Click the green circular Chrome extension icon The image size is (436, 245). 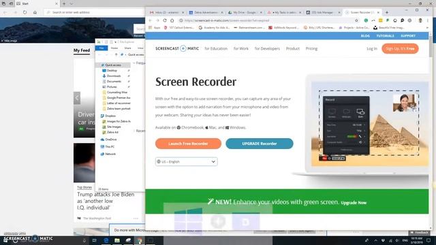click(366, 20)
